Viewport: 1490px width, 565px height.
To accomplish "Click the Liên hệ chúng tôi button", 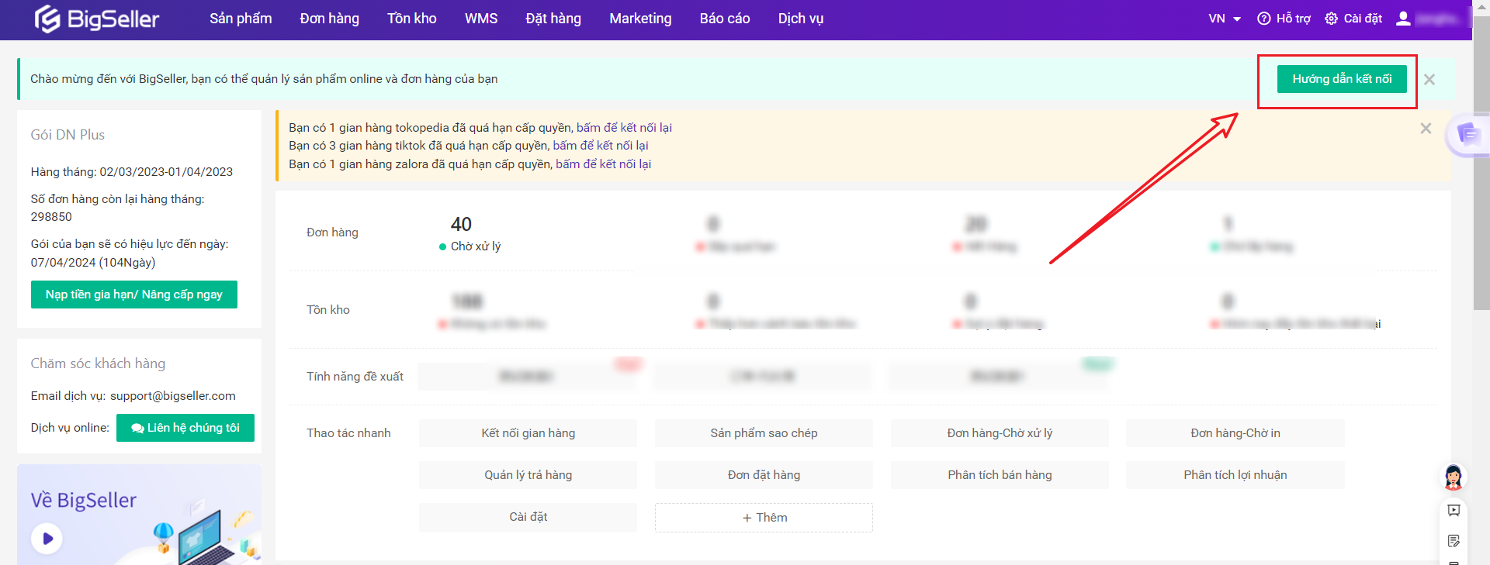I will (x=185, y=428).
